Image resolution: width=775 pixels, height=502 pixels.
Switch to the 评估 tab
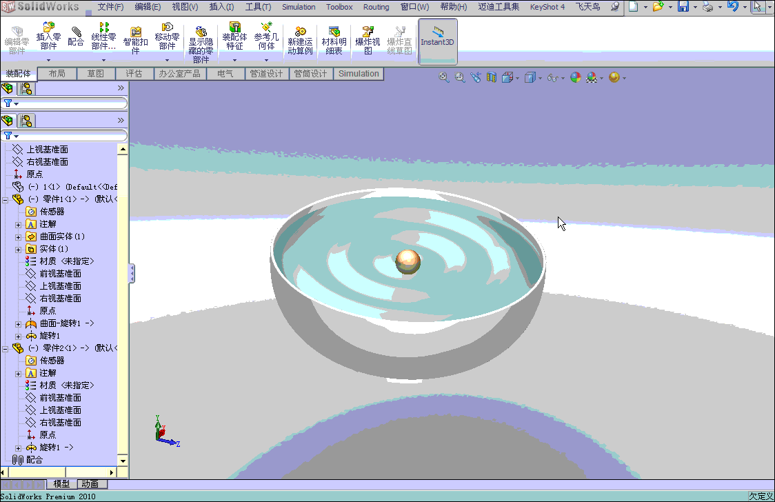[134, 74]
